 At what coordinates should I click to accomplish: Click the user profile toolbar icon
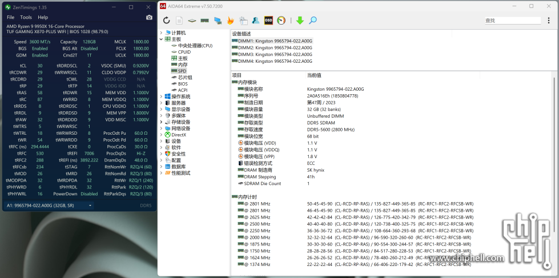coord(256,21)
